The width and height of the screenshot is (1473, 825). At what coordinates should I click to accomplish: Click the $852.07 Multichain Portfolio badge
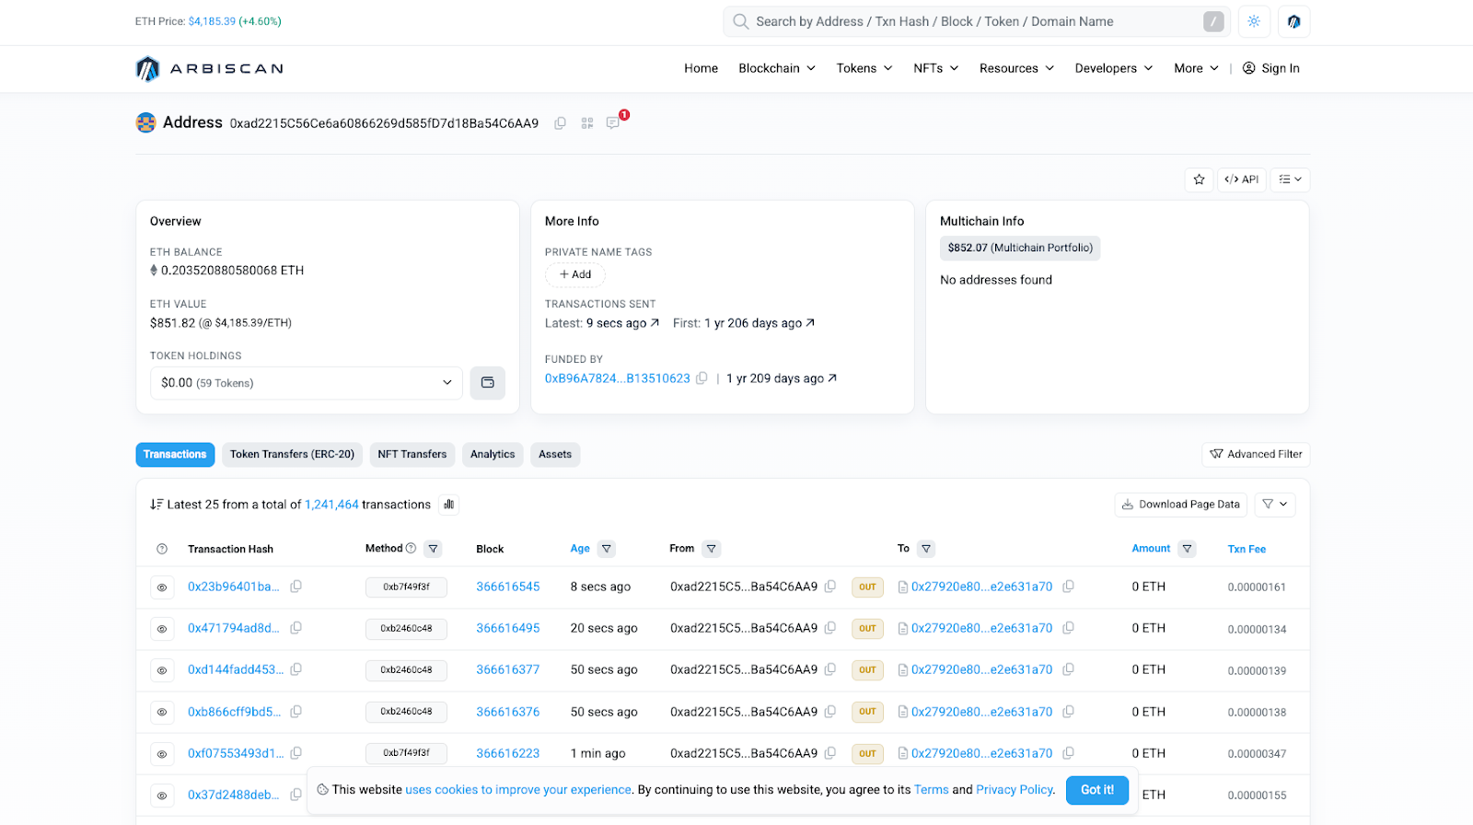click(x=1020, y=248)
